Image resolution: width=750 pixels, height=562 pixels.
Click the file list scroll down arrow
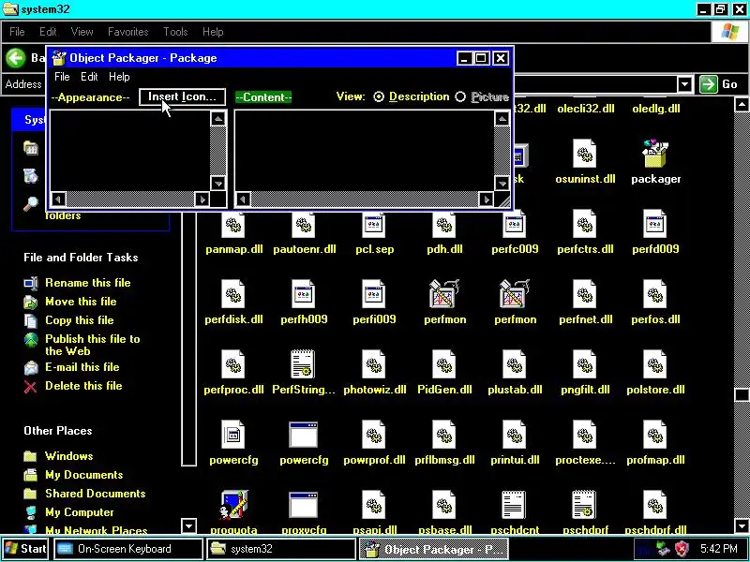point(742,525)
